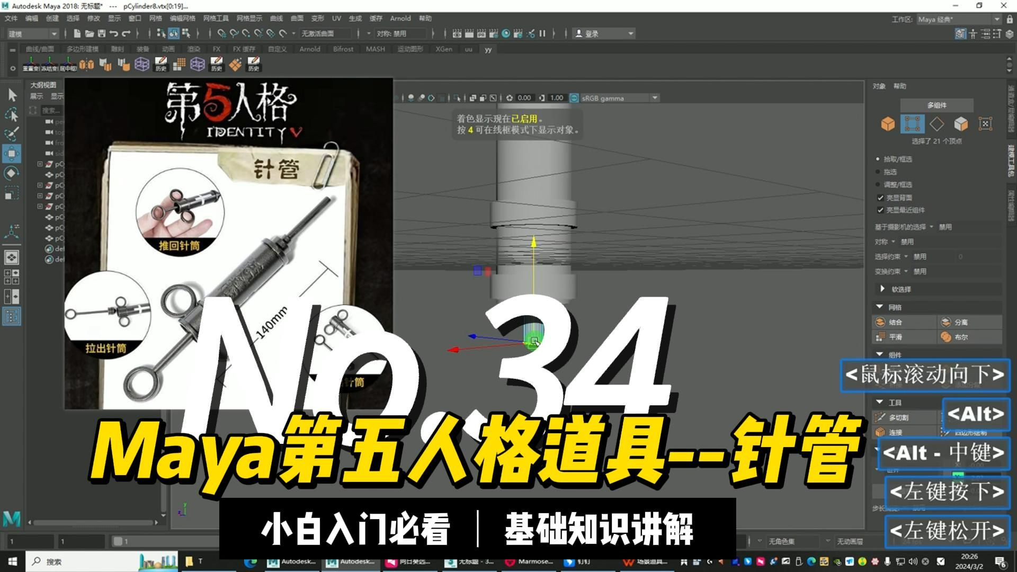
Task: Select Edge selection mode diamond icon
Action: tap(936, 124)
